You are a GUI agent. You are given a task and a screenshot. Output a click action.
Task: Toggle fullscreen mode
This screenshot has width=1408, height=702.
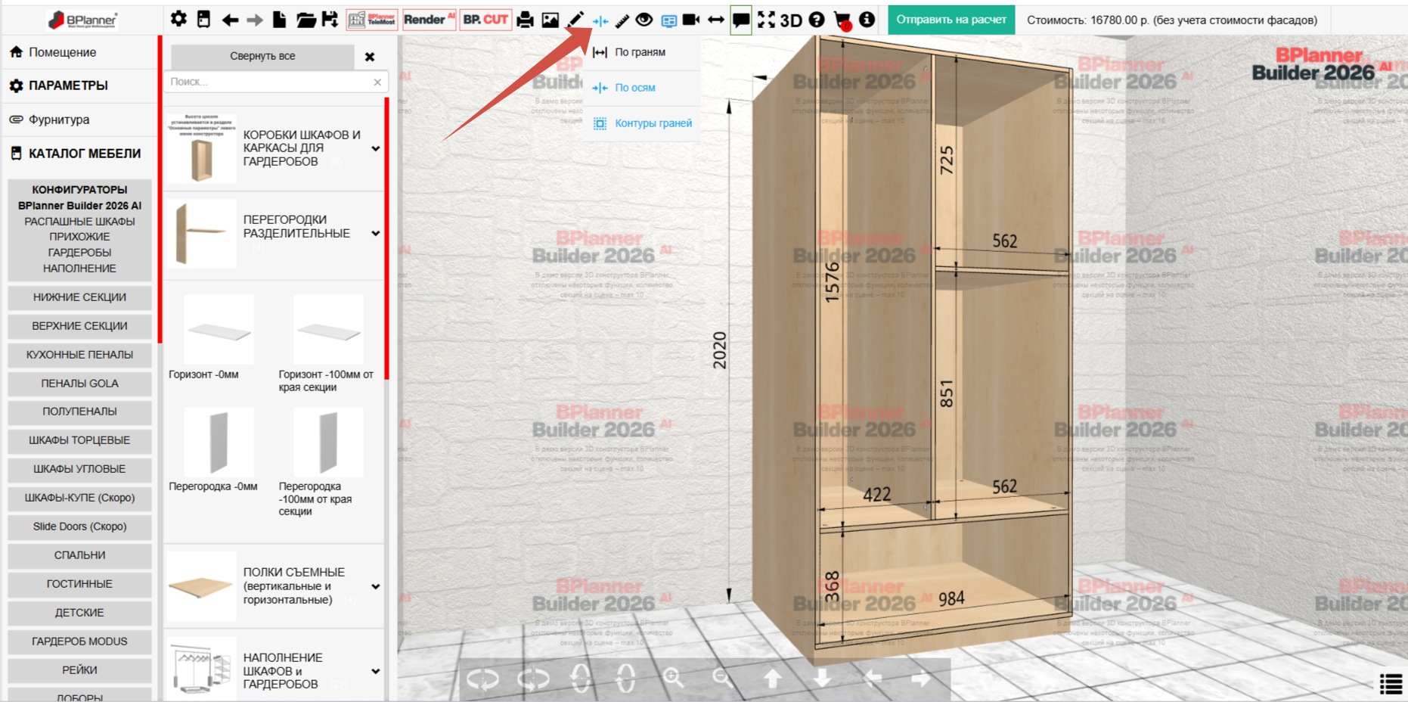point(767,20)
